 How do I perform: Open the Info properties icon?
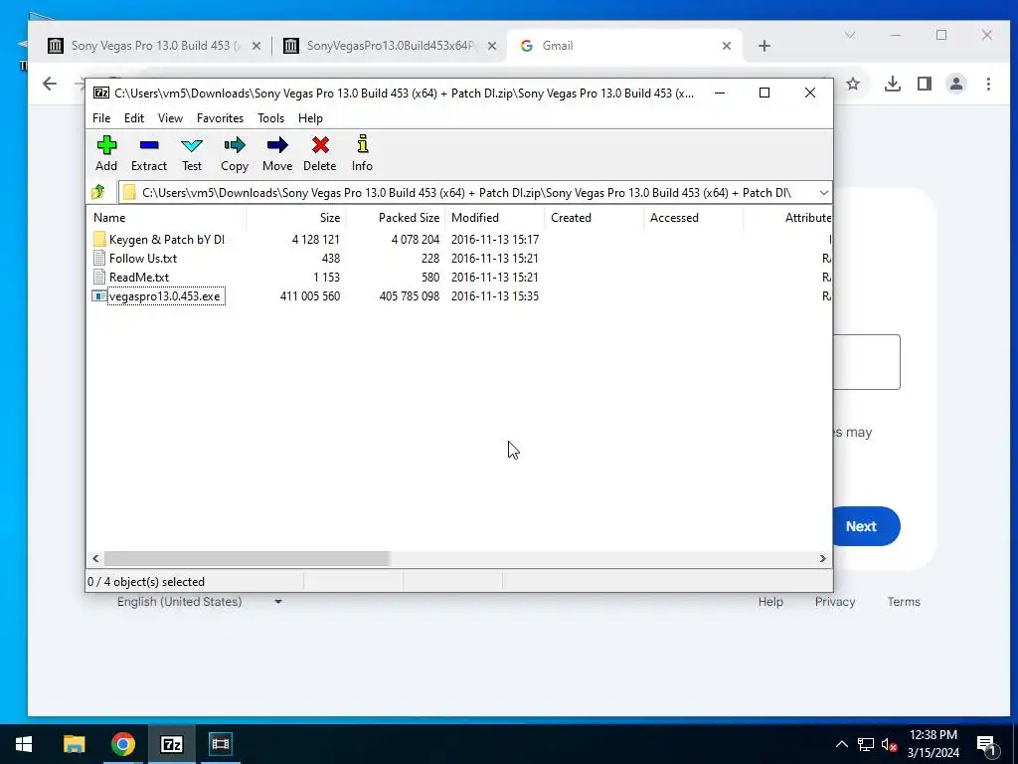coord(362,144)
